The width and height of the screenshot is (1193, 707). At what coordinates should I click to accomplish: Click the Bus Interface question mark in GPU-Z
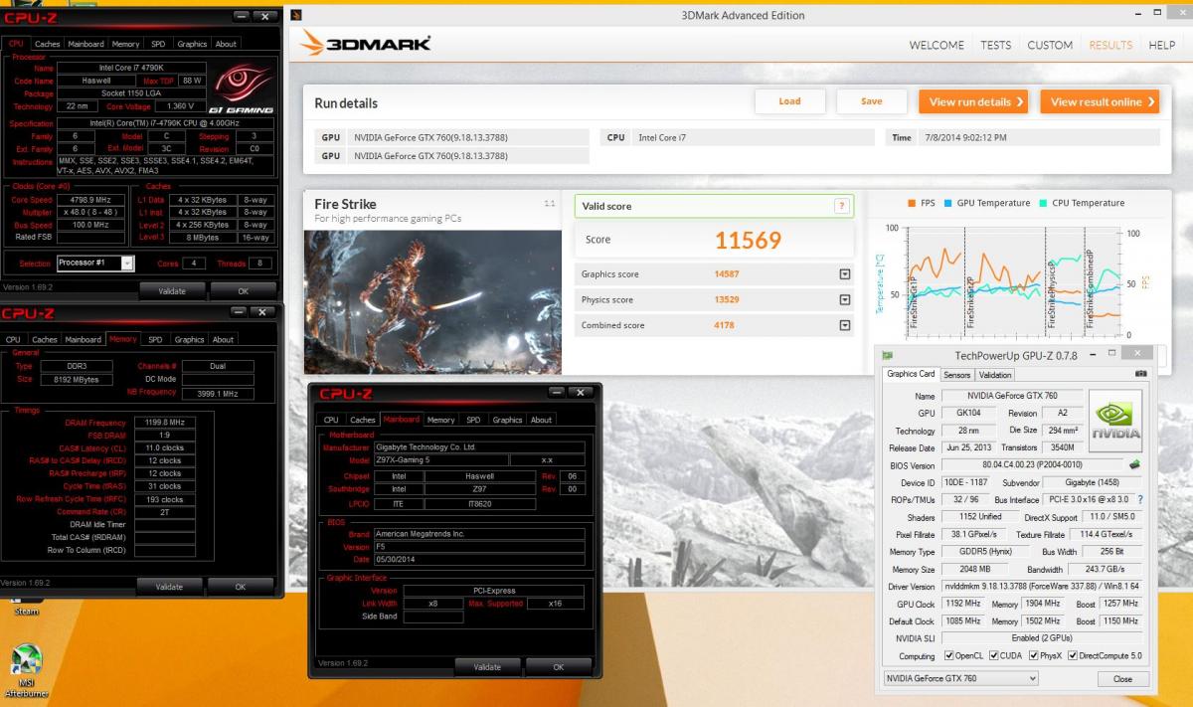point(1140,499)
